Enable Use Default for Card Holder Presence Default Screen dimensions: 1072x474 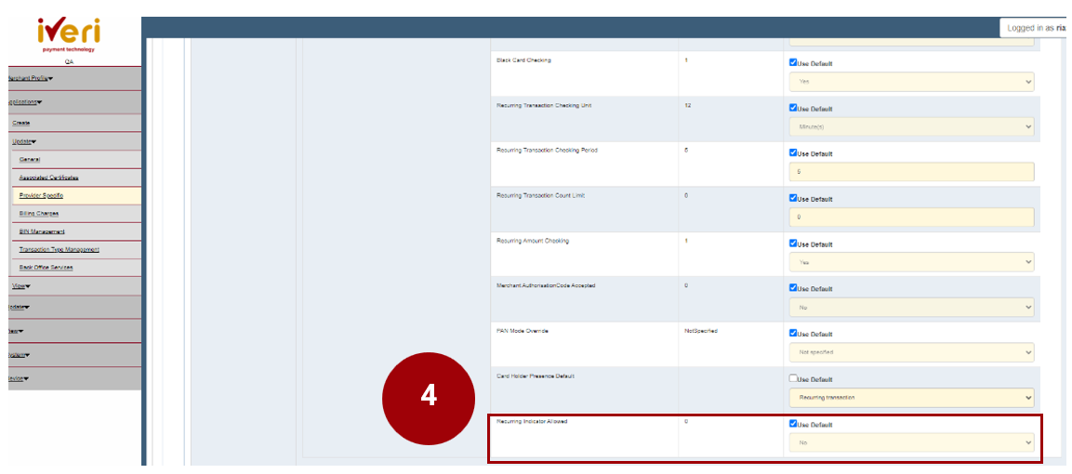[x=793, y=378]
